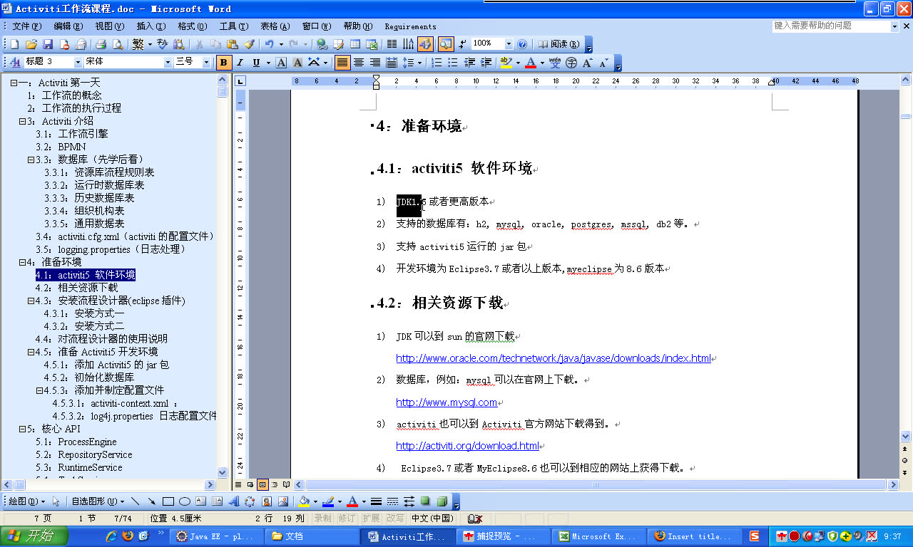Toggle Justify alignment button

click(x=343, y=63)
